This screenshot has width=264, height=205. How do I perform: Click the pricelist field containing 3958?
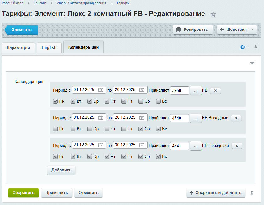pos(180,90)
